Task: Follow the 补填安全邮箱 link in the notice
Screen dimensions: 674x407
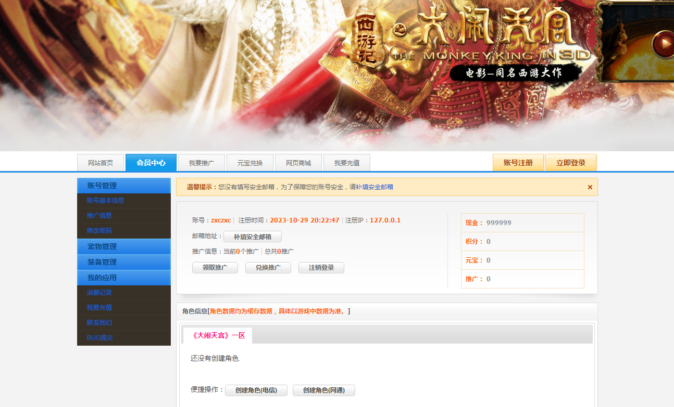Action: point(375,187)
